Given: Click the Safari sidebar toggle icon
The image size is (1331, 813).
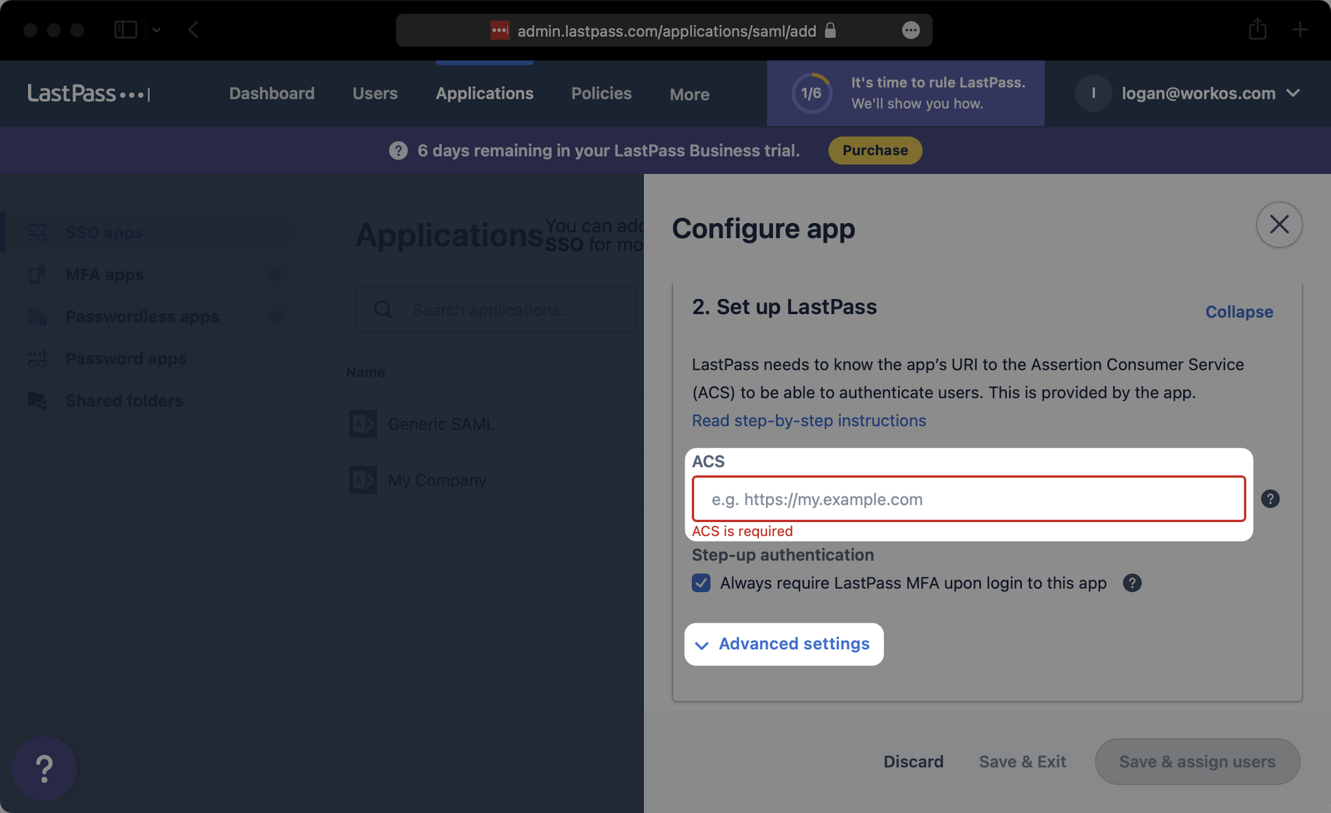Looking at the screenshot, I should click(125, 30).
